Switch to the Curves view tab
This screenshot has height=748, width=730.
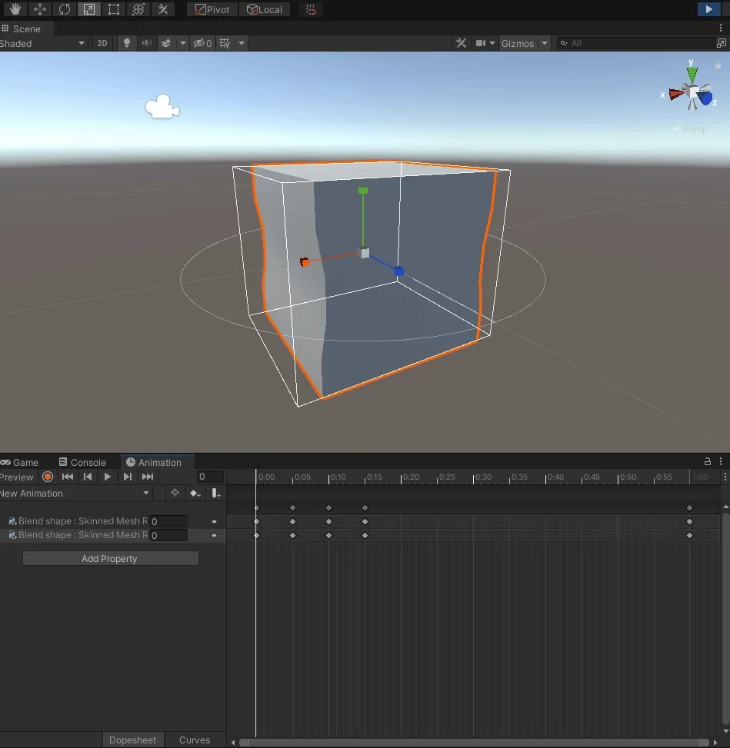pyautogui.click(x=195, y=740)
